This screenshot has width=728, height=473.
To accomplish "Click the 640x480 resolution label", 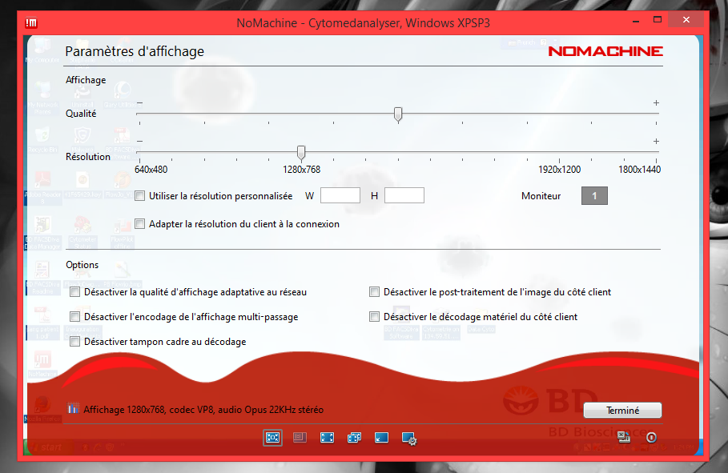I will tap(151, 170).
